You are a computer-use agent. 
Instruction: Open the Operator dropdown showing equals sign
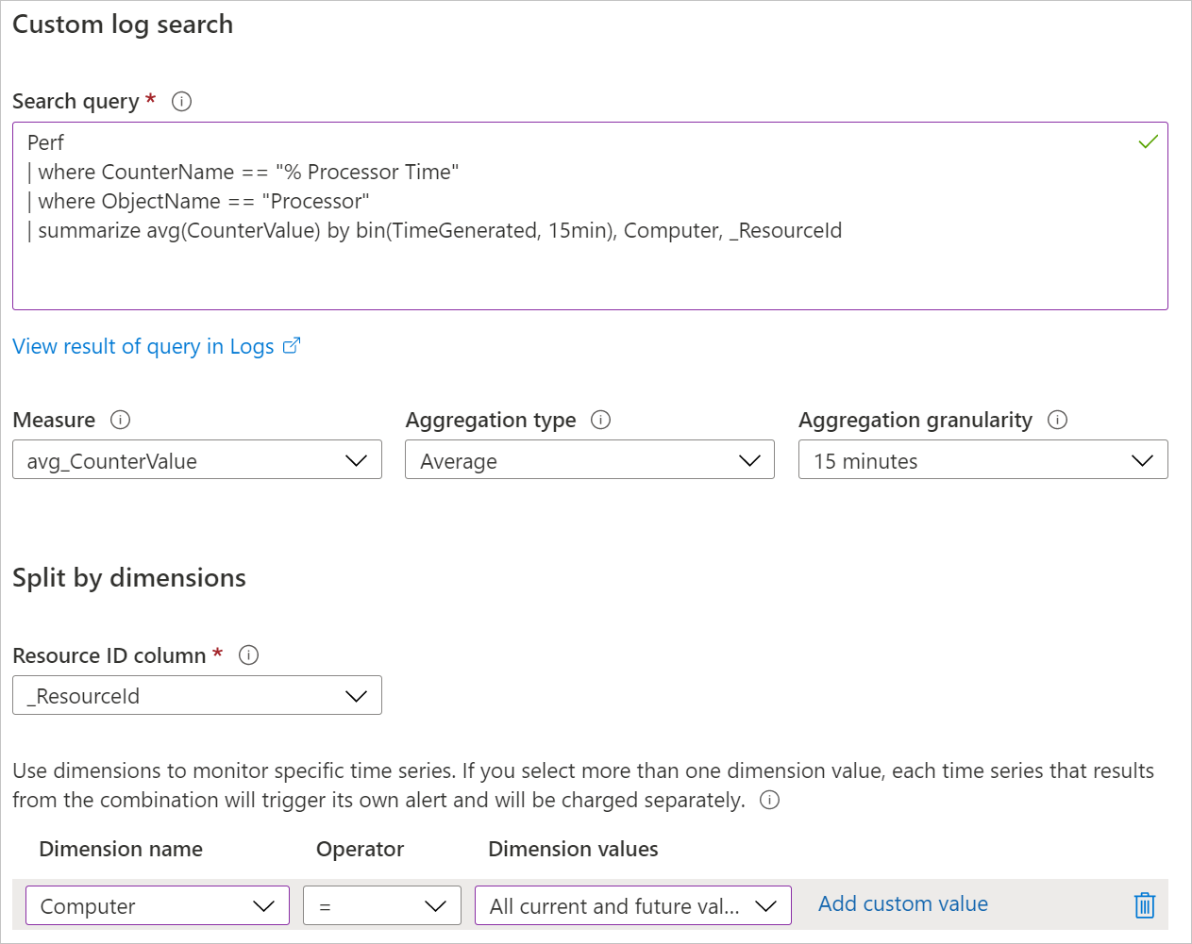(x=382, y=906)
